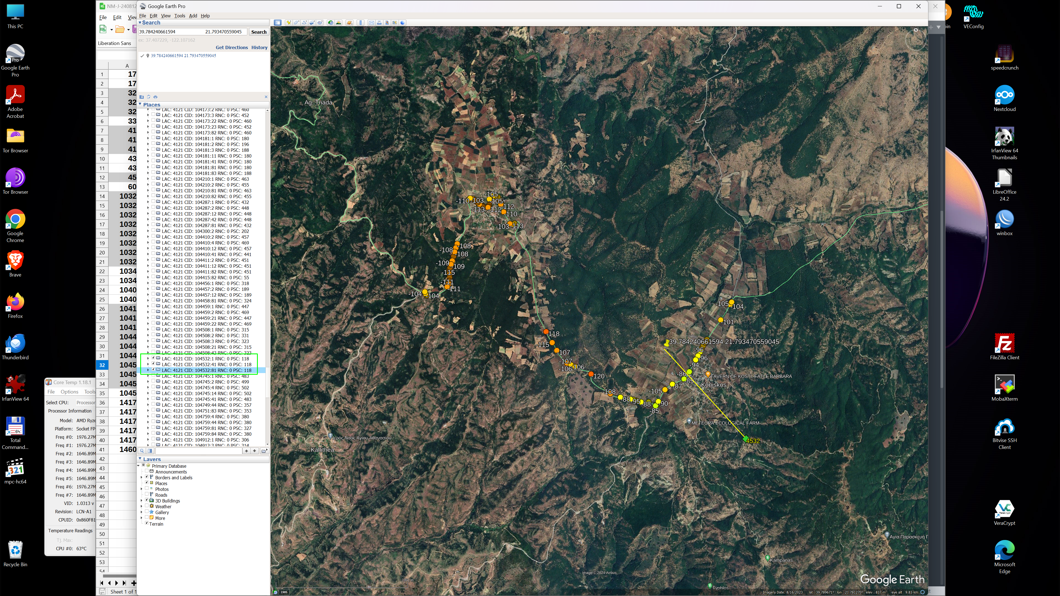Image resolution: width=1060 pixels, height=596 pixels.
Task: Record a tour using camera icon
Action: pyautogui.click(x=320, y=23)
